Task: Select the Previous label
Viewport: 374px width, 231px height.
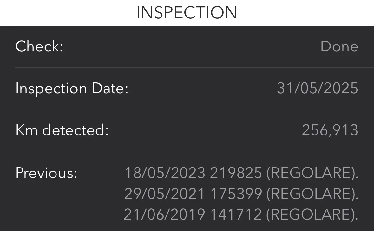Action: click(46, 173)
